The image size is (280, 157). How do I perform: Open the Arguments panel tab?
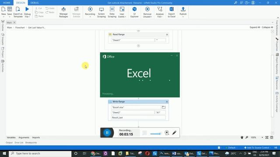pyautogui.click(x=24, y=137)
